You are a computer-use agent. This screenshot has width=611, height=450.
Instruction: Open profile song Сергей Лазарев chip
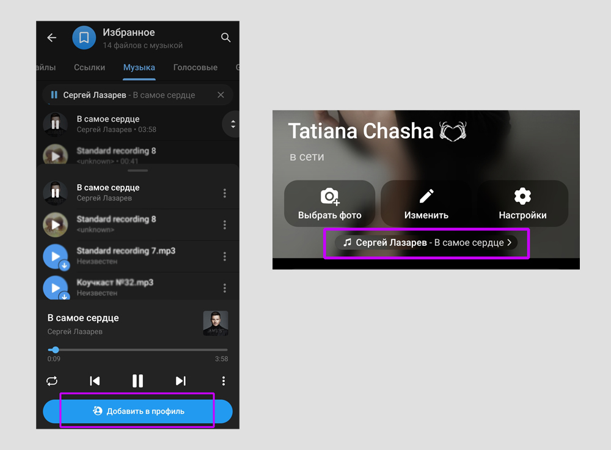[x=426, y=243]
